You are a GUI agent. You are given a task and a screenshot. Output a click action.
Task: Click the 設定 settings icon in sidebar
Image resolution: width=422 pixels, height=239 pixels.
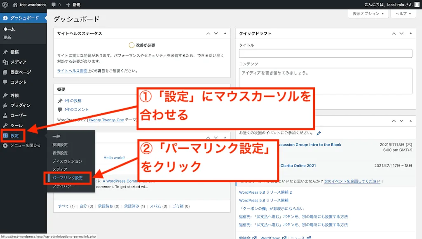pyautogui.click(x=5, y=136)
